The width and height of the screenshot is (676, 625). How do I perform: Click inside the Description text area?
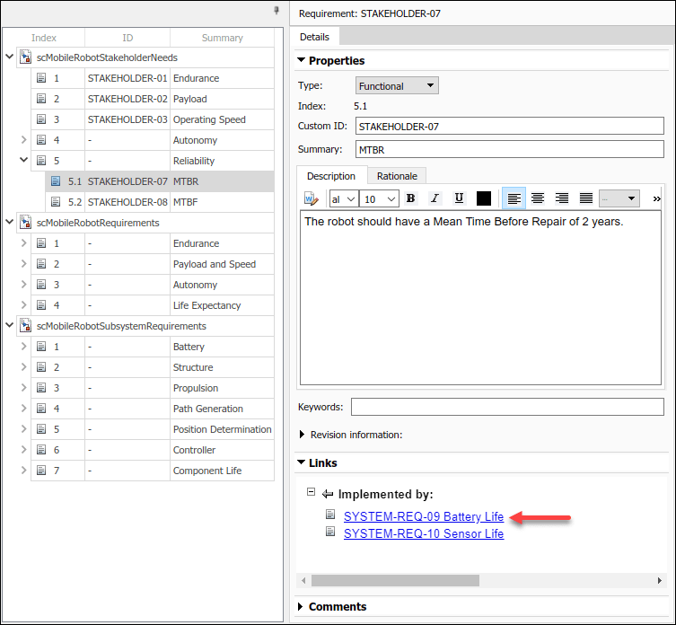[x=480, y=297]
